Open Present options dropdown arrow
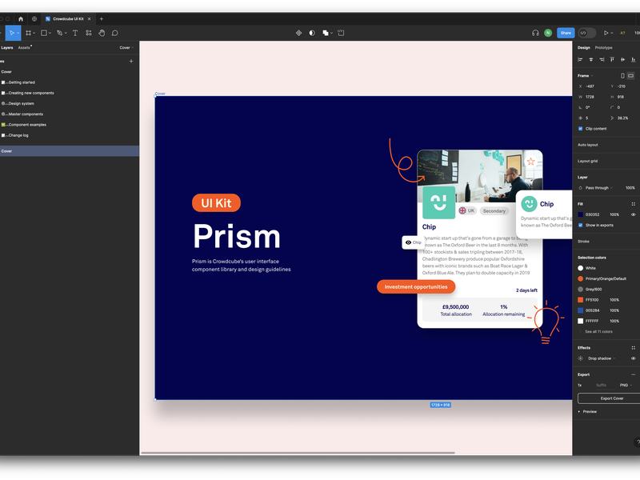The image size is (640, 480). (x=612, y=33)
